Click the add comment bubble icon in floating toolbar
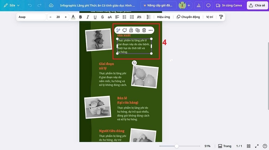This screenshot has height=150, width=269. [124, 30]
